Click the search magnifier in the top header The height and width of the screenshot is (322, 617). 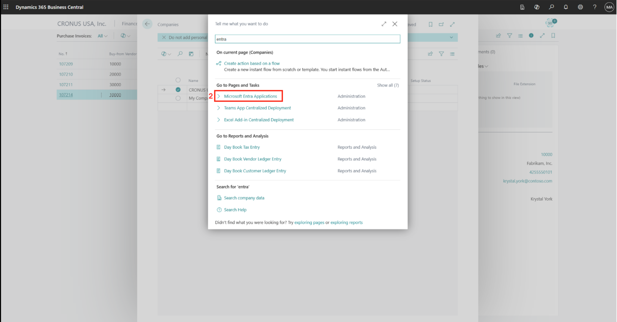coord(551,7)
